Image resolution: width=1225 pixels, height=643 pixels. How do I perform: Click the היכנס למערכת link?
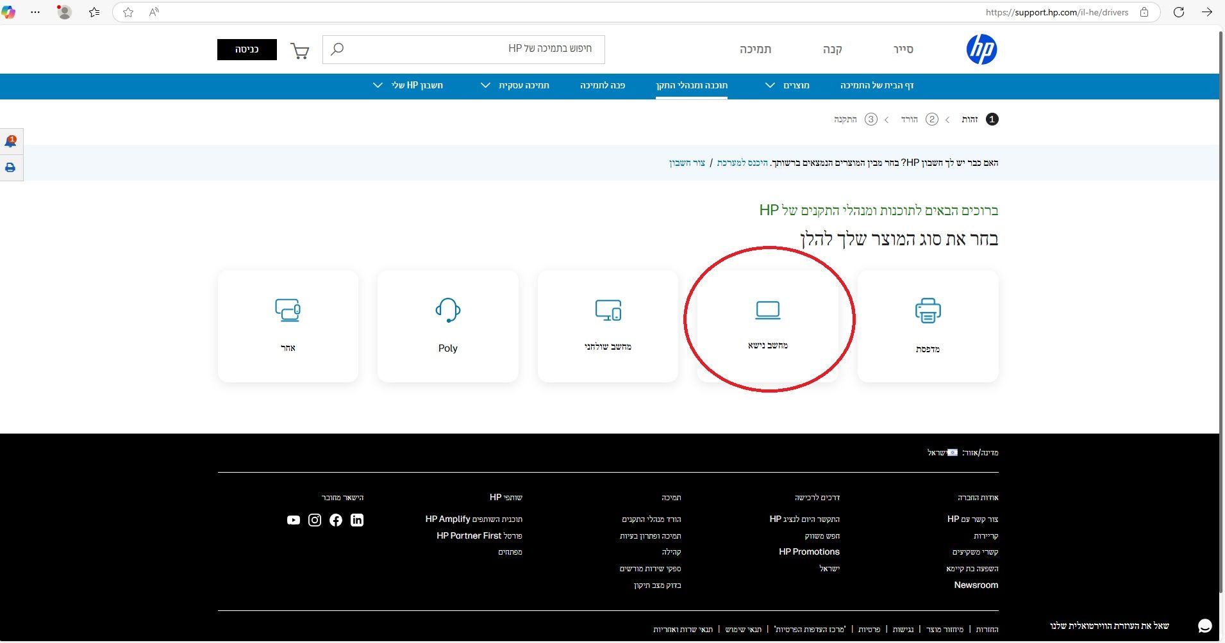click(742, 163)
